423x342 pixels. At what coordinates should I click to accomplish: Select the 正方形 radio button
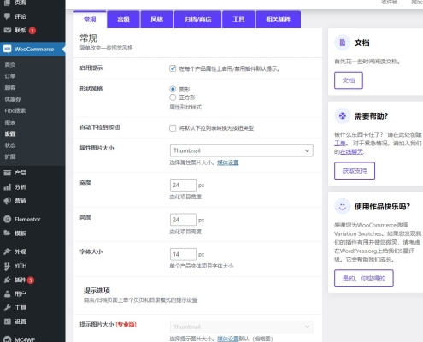[173, 97]
